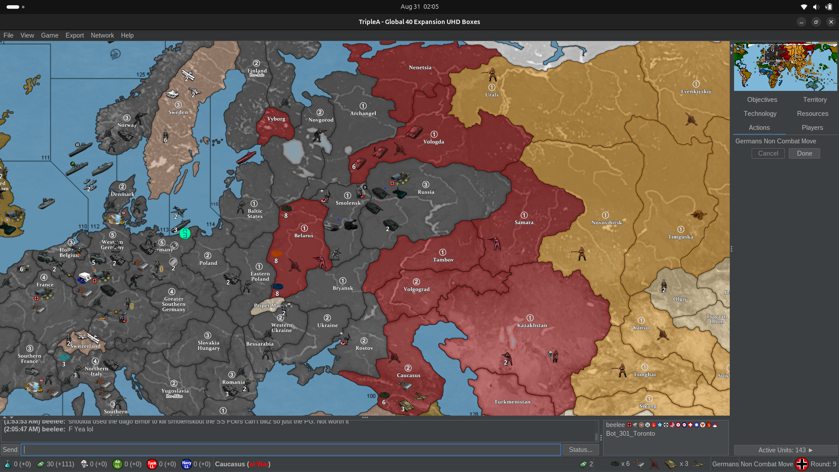
Task: Click the Belarus territory label
Action: [x=304, y=236]
